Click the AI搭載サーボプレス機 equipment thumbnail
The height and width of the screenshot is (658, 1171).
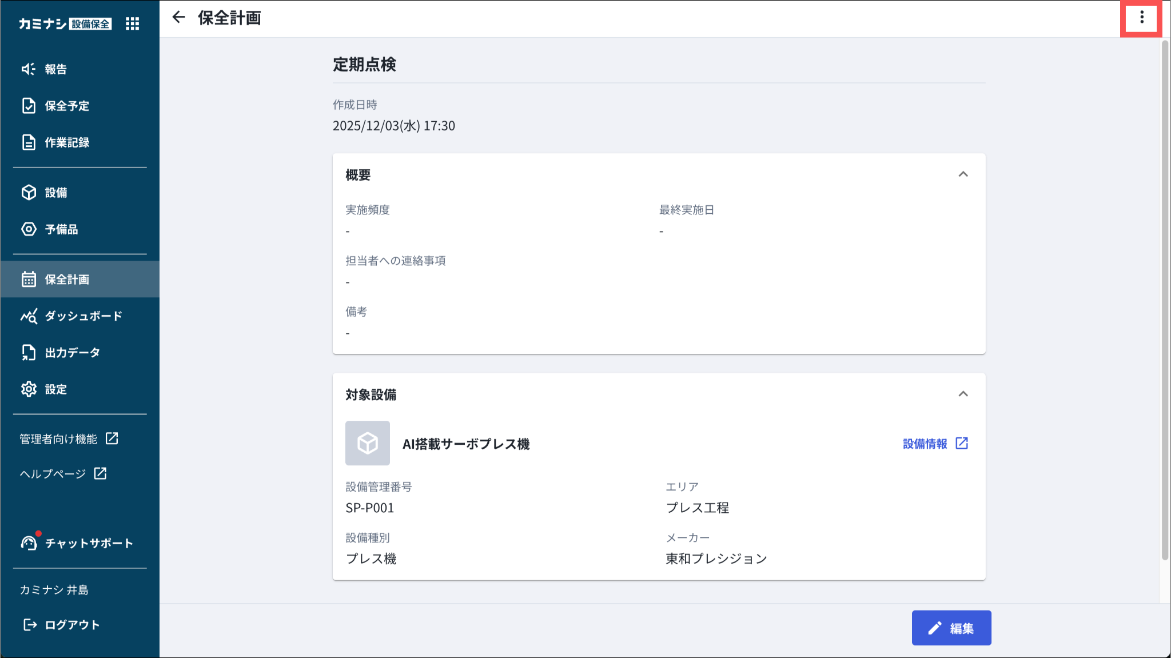tap(368, 443)
